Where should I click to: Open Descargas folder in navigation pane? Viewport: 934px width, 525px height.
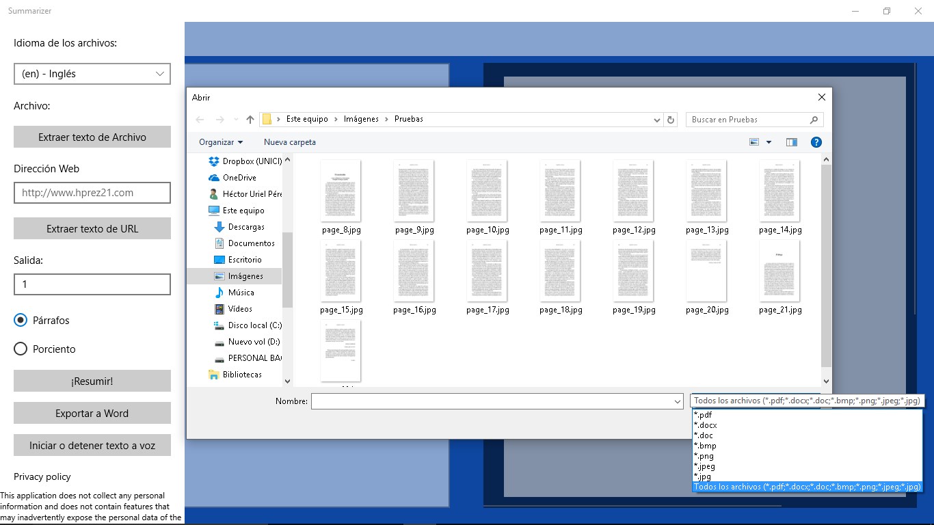[x=239, y=227]
